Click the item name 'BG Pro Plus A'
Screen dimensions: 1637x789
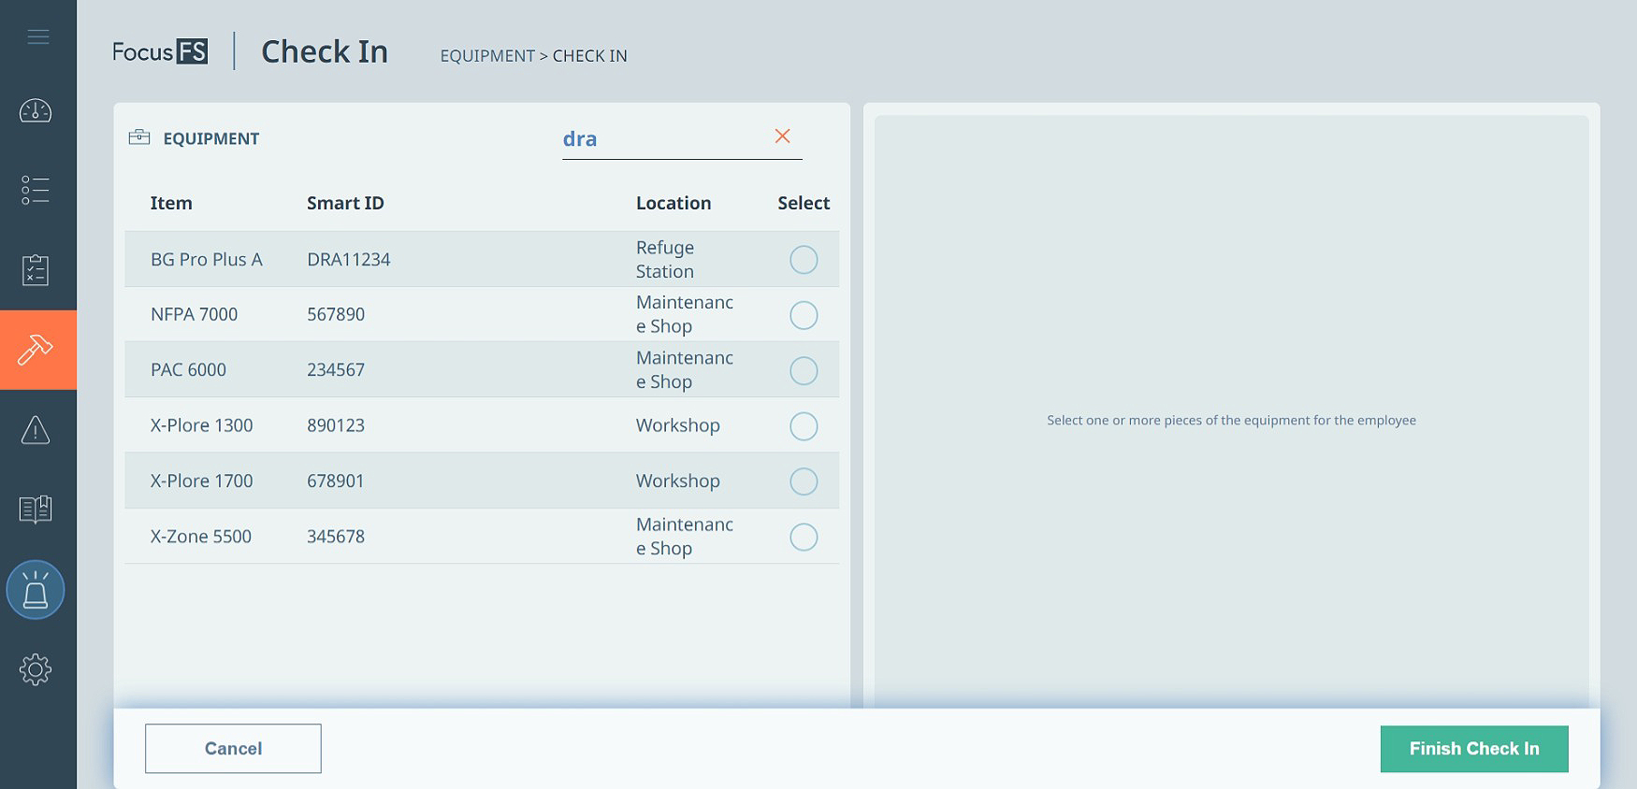coord(207,259)
